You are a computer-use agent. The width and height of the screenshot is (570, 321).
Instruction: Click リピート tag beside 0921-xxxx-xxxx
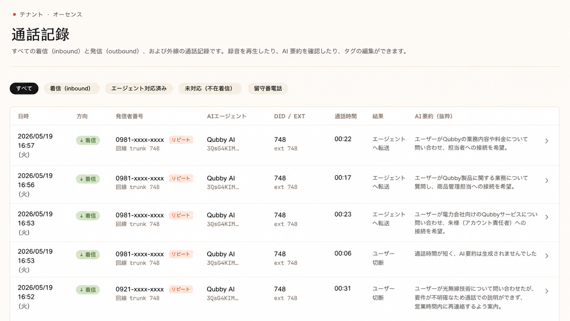pyautogui.click(x=181, y=289)
